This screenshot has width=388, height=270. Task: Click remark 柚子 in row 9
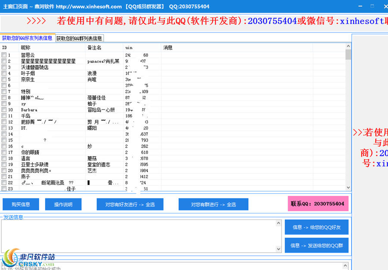click(92, 104)
